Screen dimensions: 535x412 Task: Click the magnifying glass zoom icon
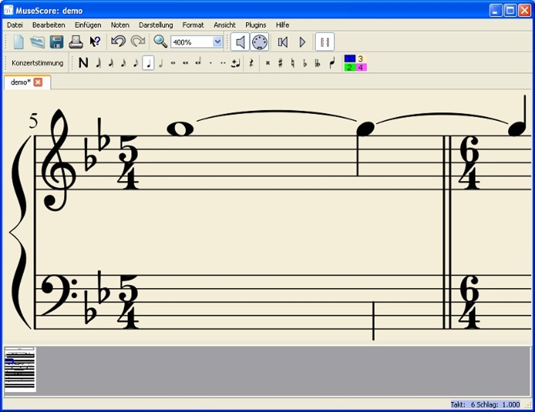pyautogui.click(x=160, y=41)
